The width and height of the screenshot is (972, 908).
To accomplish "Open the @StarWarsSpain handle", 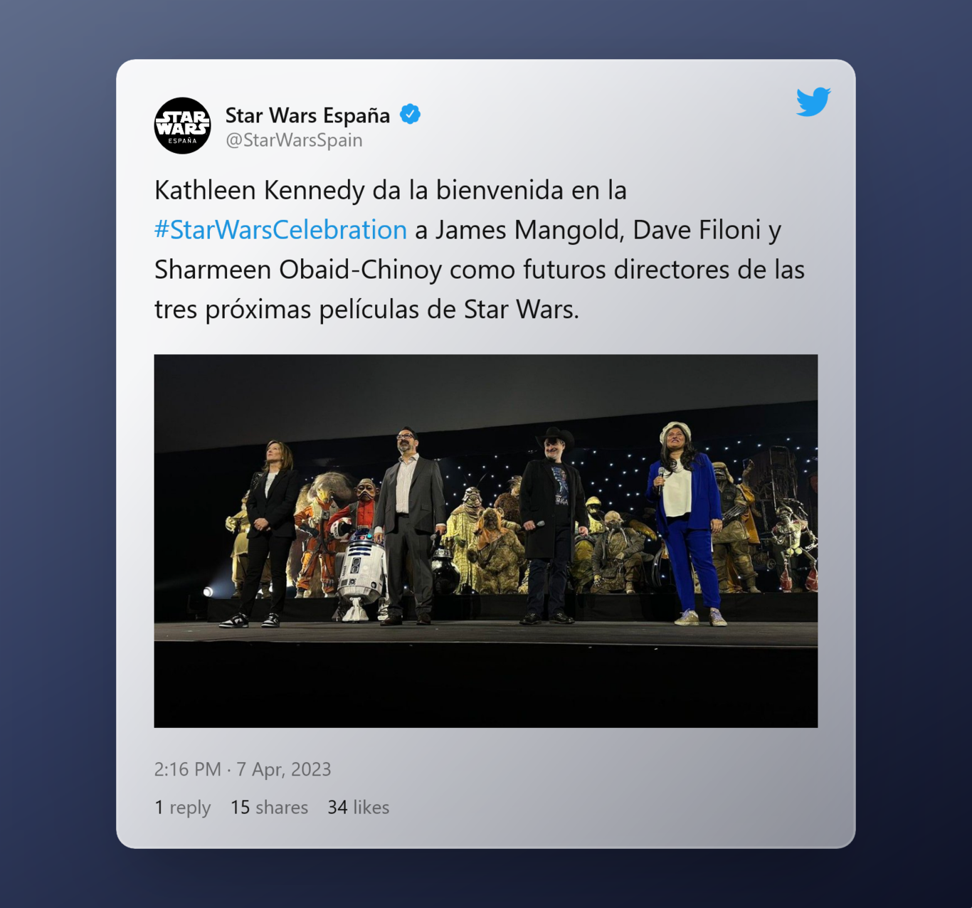I will (x=294, y=140).
